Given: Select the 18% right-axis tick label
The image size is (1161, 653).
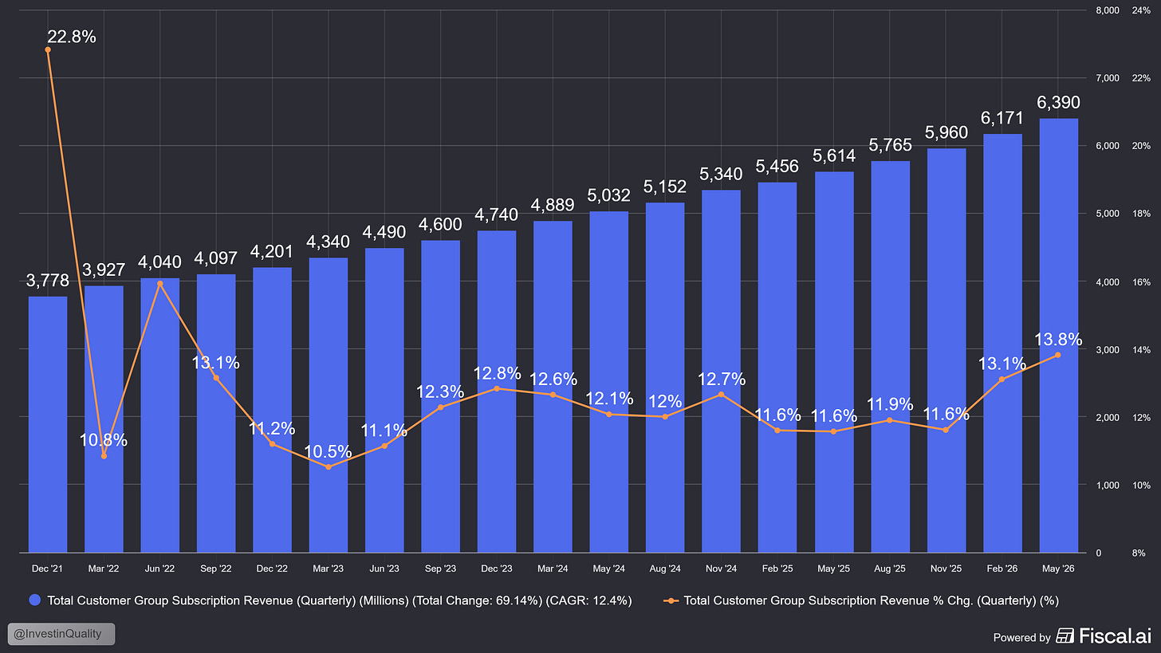Looking at the screenshot, I should 1139,214.
